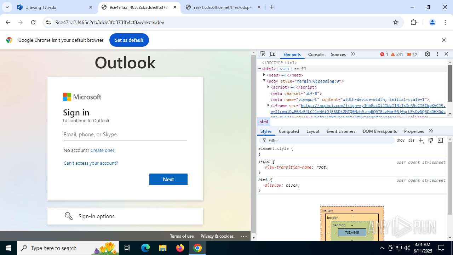The image size is (453, 255).
Task: Open Terms of use link
Action: point(182,236)
